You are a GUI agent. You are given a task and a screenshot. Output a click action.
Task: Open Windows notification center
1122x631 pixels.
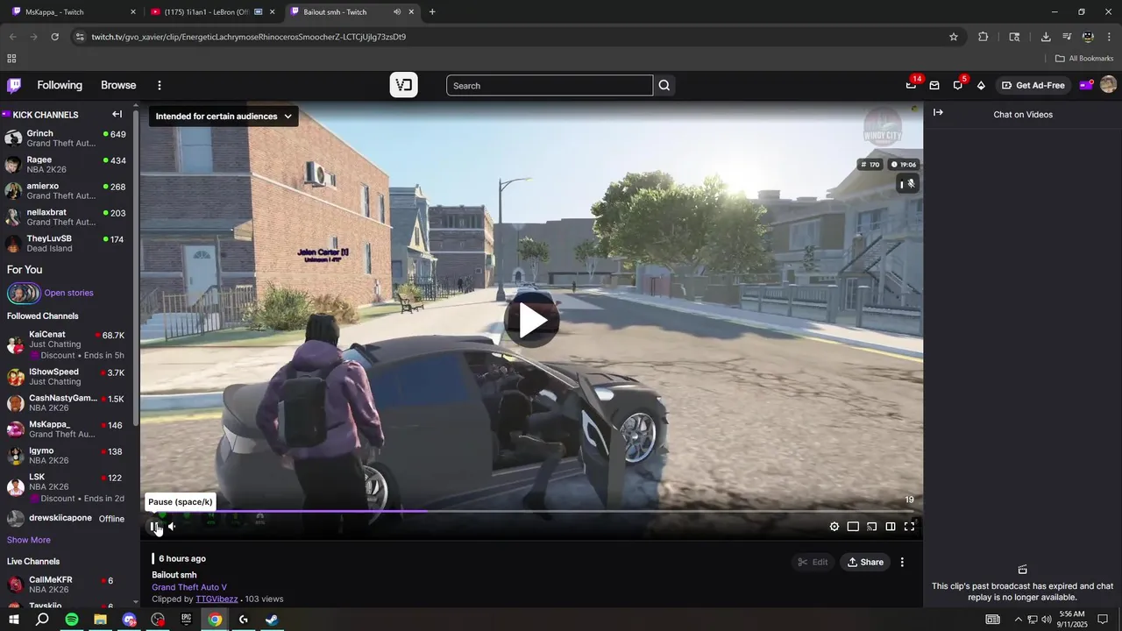click(1103, 620)
